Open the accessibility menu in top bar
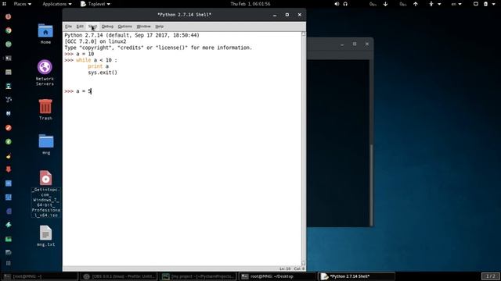 (x=434, y=4)
